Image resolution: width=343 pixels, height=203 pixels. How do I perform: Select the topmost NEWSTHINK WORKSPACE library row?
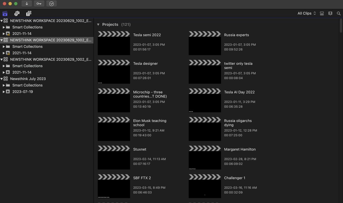coord(47,21)
